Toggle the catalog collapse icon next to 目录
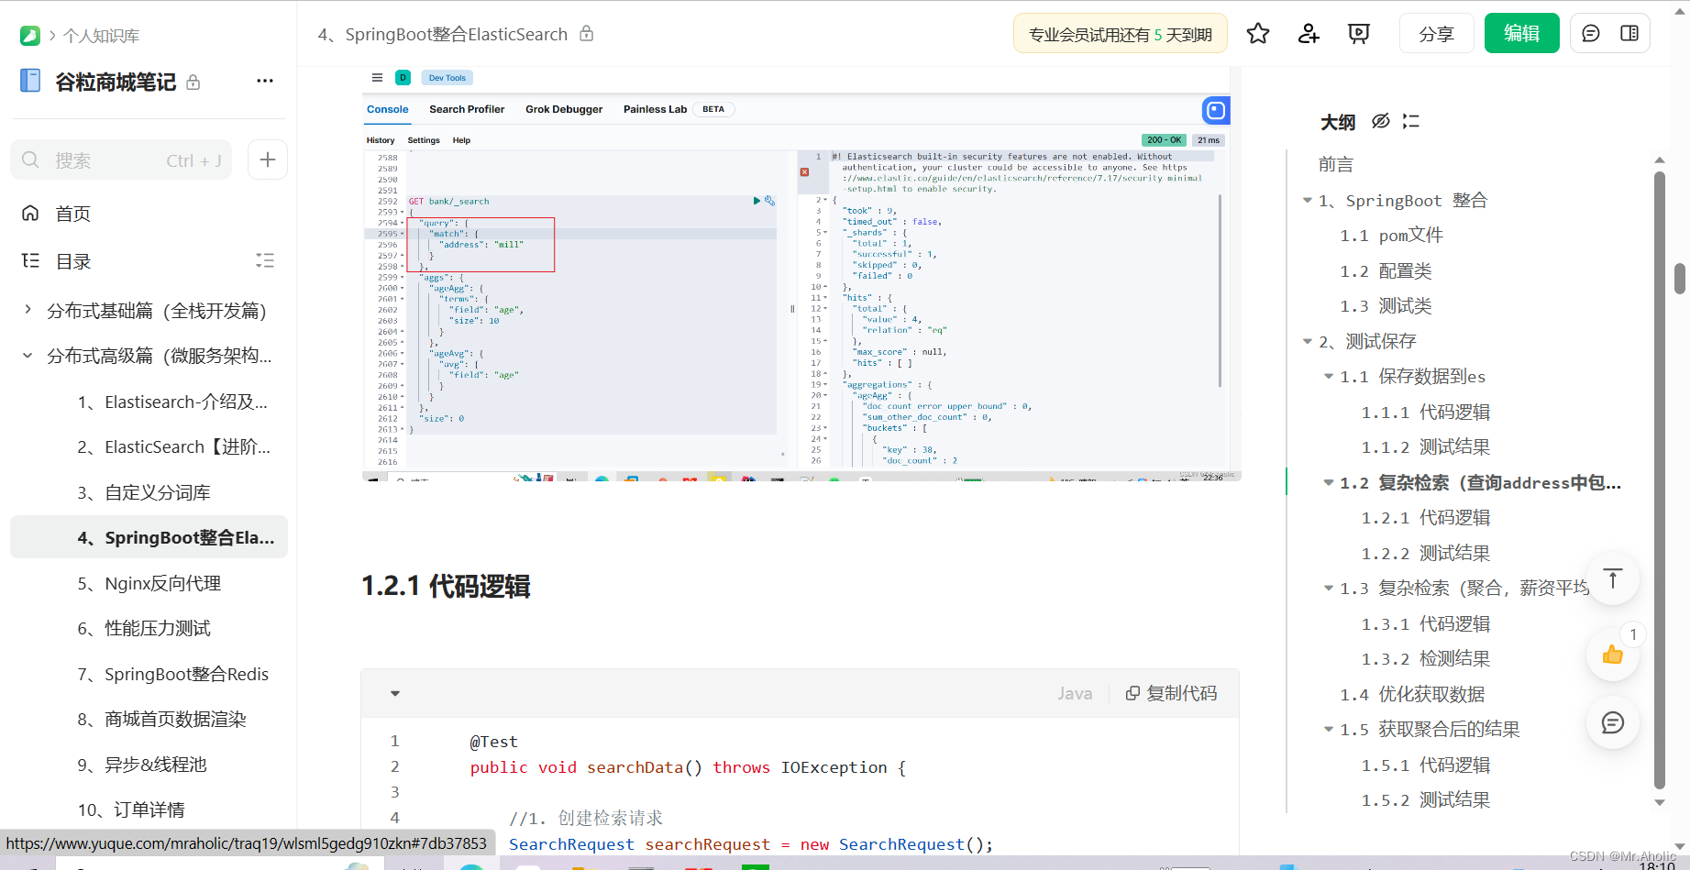 click(x=265, y=260)
